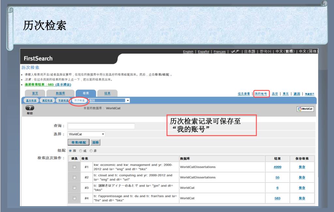334x212 pixels.
Task: Switch language to Korean 한국어
Action: pyautogui.click(x=266, y=52)
